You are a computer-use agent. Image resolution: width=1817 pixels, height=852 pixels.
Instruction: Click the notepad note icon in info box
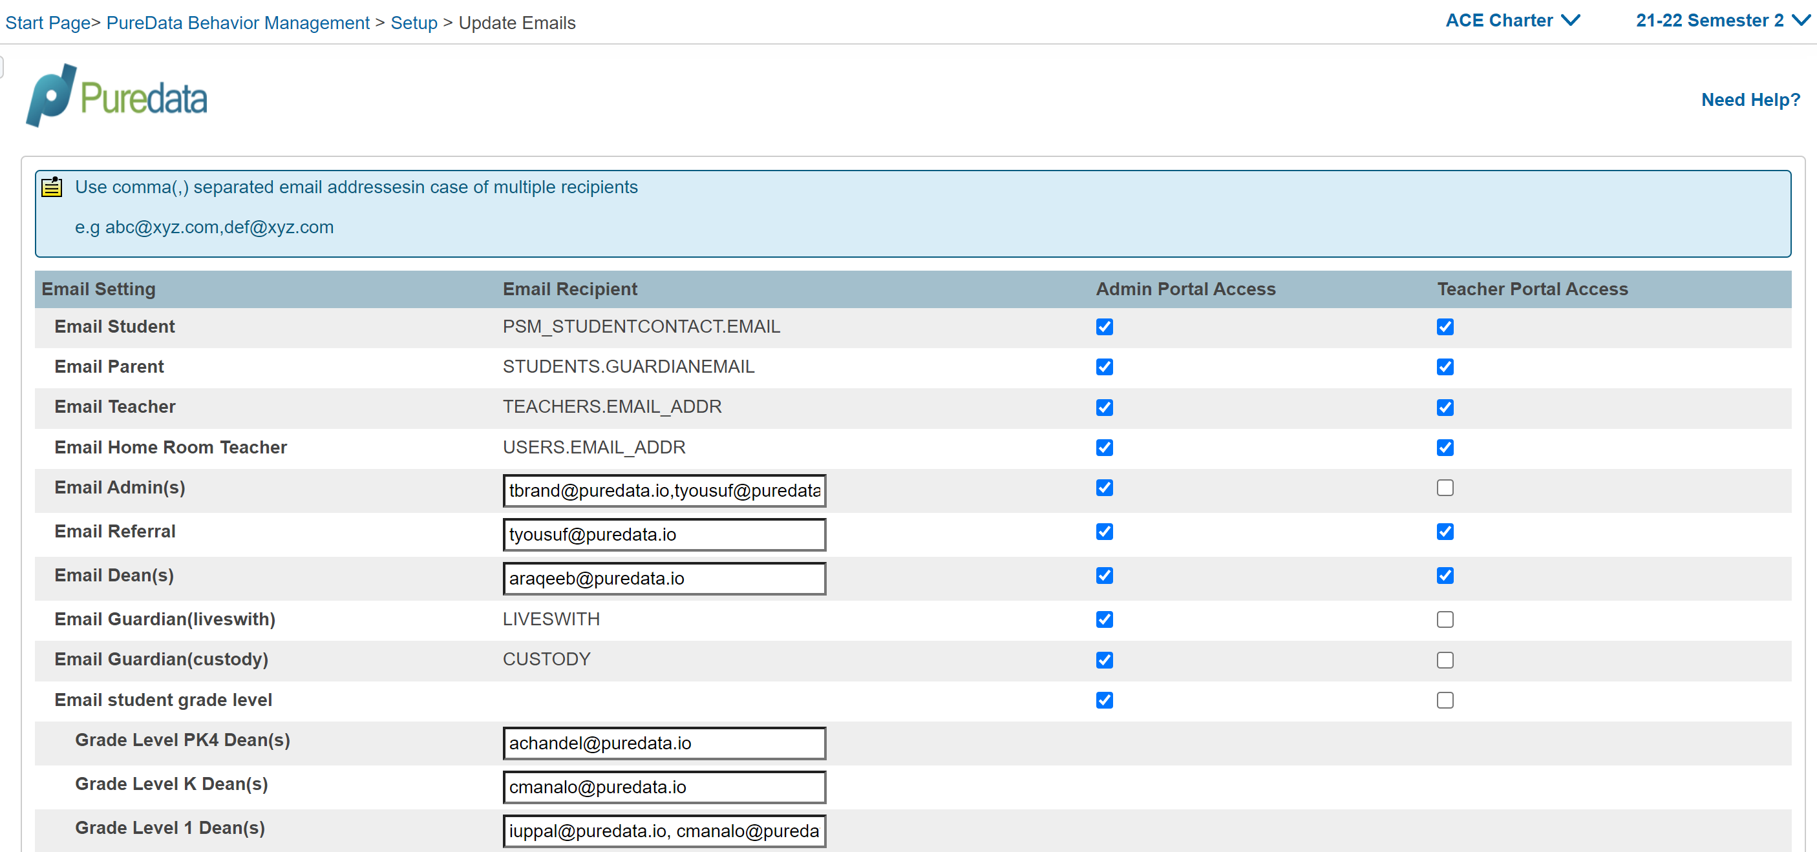tap(52, 187)
